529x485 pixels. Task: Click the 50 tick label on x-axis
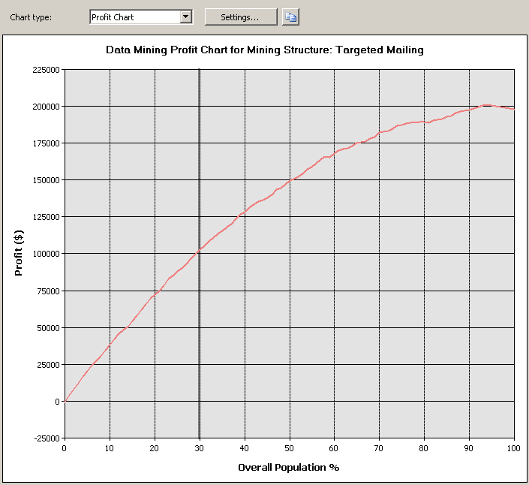click(x=290, y=449)
